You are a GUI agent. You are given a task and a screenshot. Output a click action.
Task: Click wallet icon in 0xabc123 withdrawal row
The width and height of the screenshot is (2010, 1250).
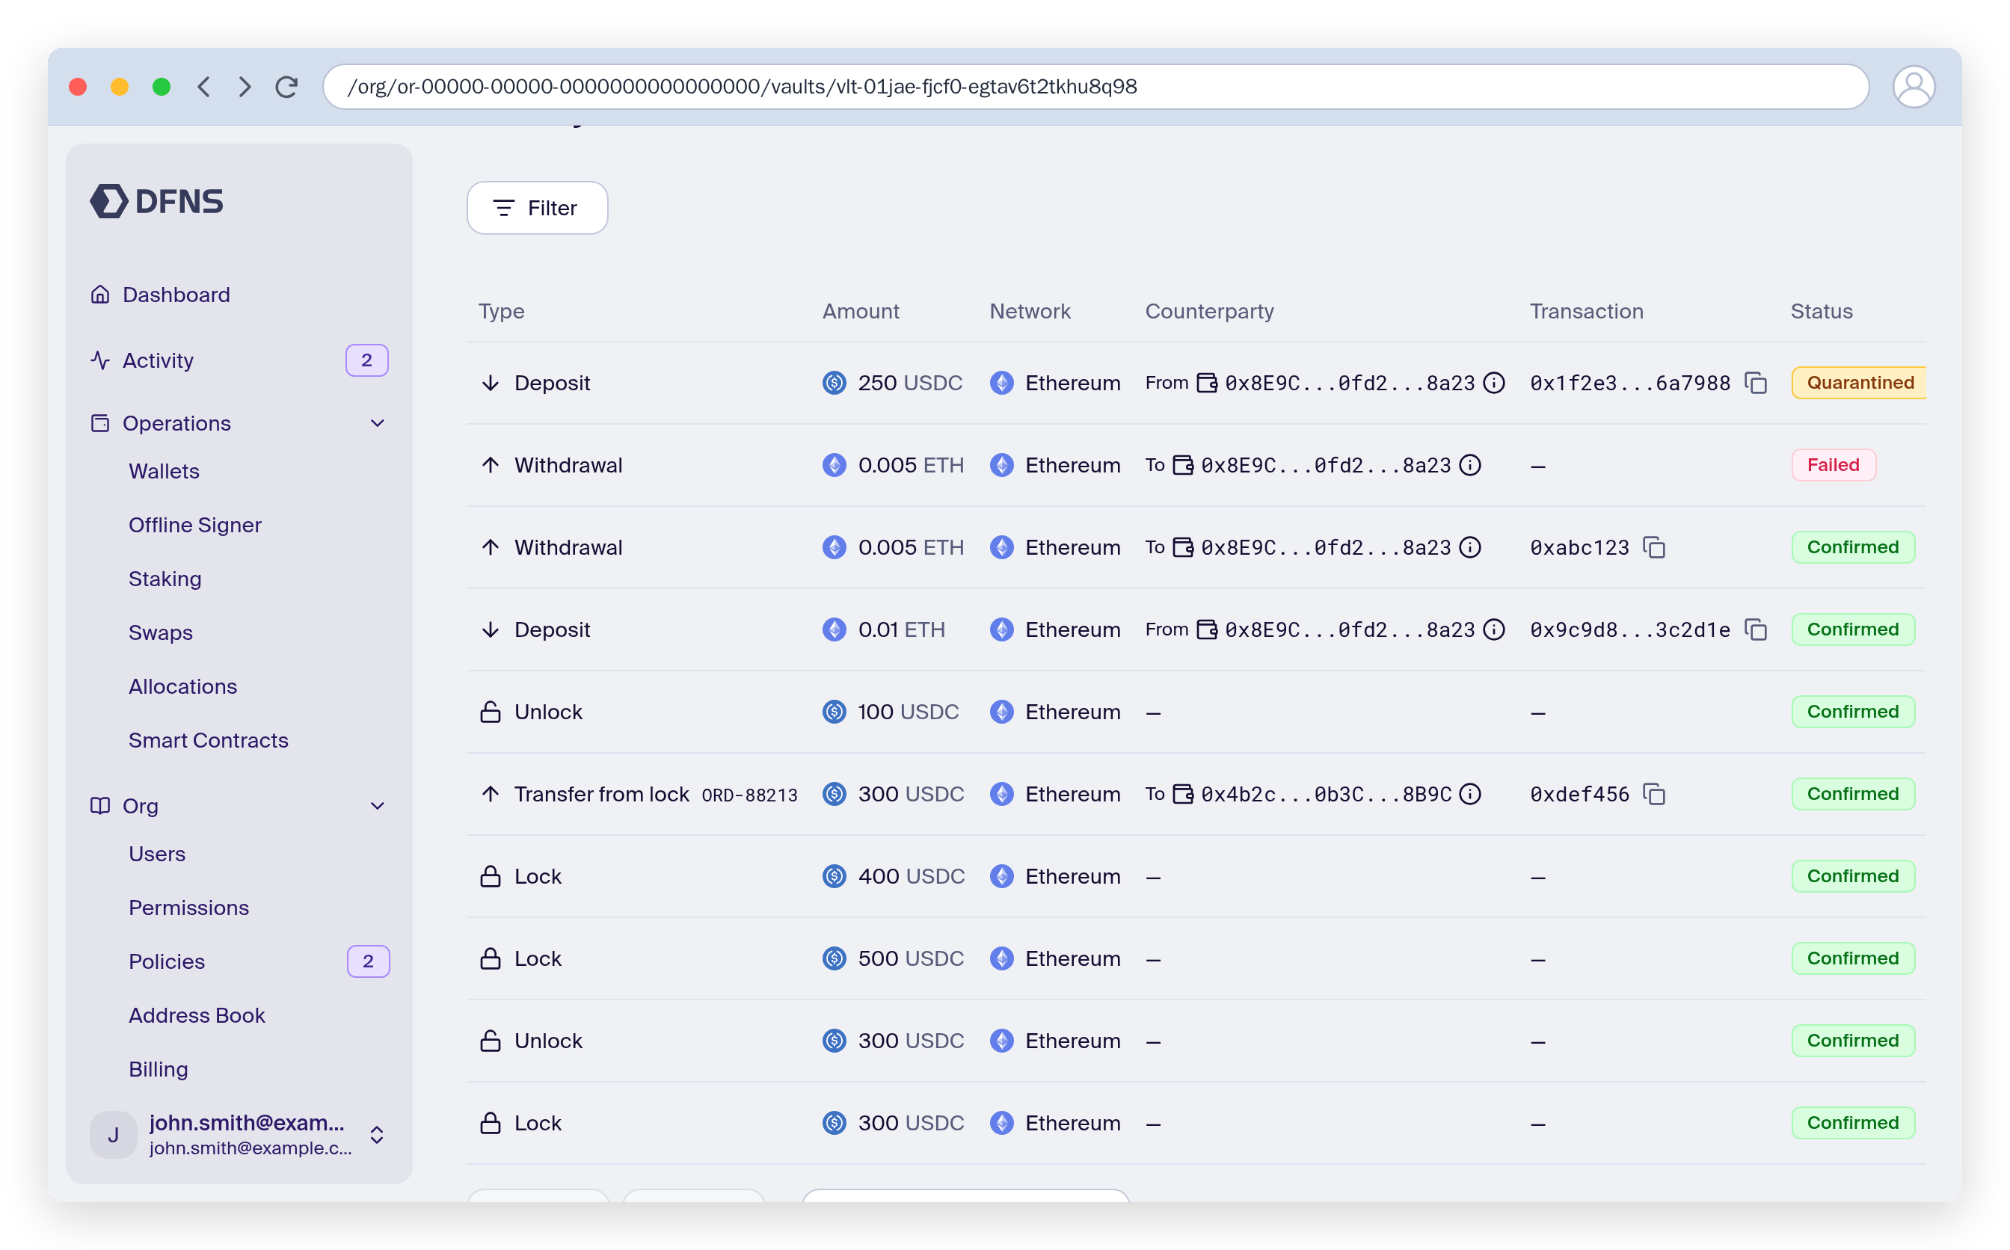click(x=1183, y=547)
